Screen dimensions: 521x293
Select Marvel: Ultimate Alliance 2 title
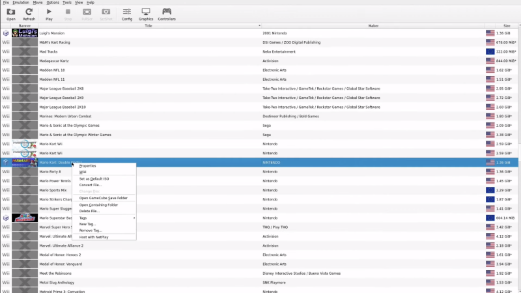click(61, 245)
